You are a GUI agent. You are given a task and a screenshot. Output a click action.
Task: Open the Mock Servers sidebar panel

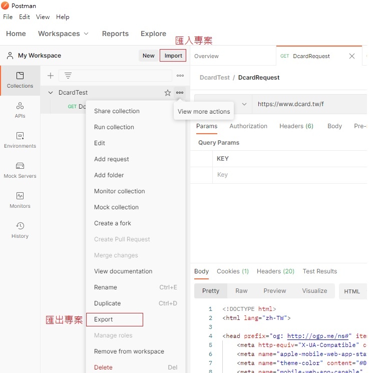tap(20, 170)
